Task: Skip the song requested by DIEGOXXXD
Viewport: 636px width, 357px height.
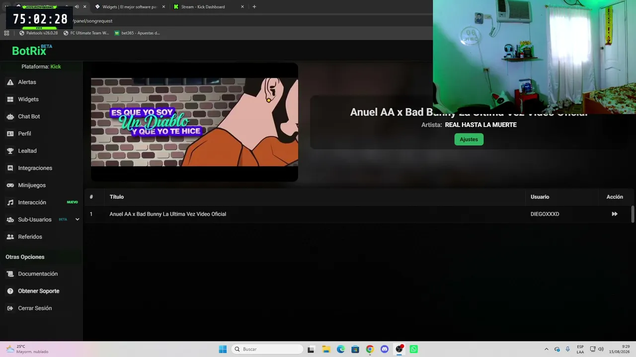Action: [615, 214]
